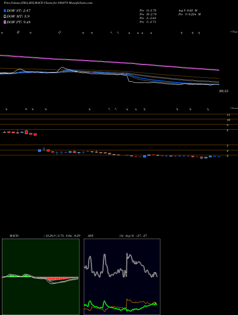Click the ADX panel heading

click(90, 236)
